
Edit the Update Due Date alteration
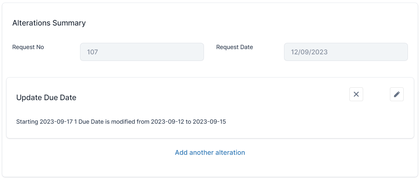(x=397, y=94)
